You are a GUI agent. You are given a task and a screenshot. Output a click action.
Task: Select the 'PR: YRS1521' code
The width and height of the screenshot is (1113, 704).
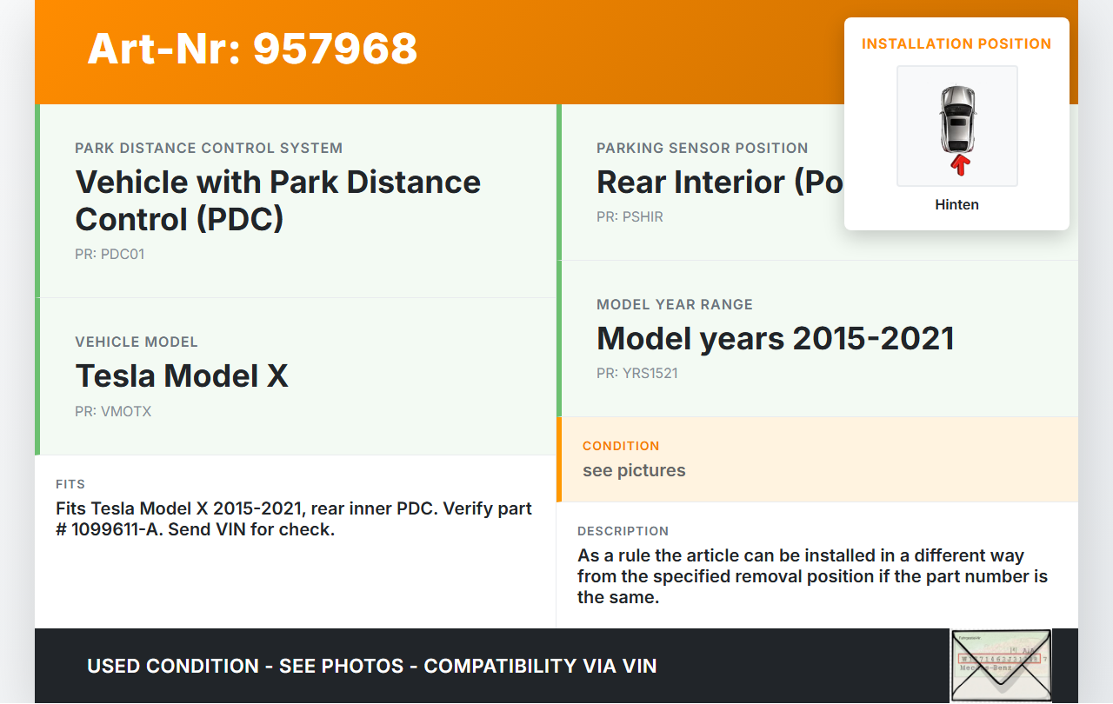click(x=637, y=373)
